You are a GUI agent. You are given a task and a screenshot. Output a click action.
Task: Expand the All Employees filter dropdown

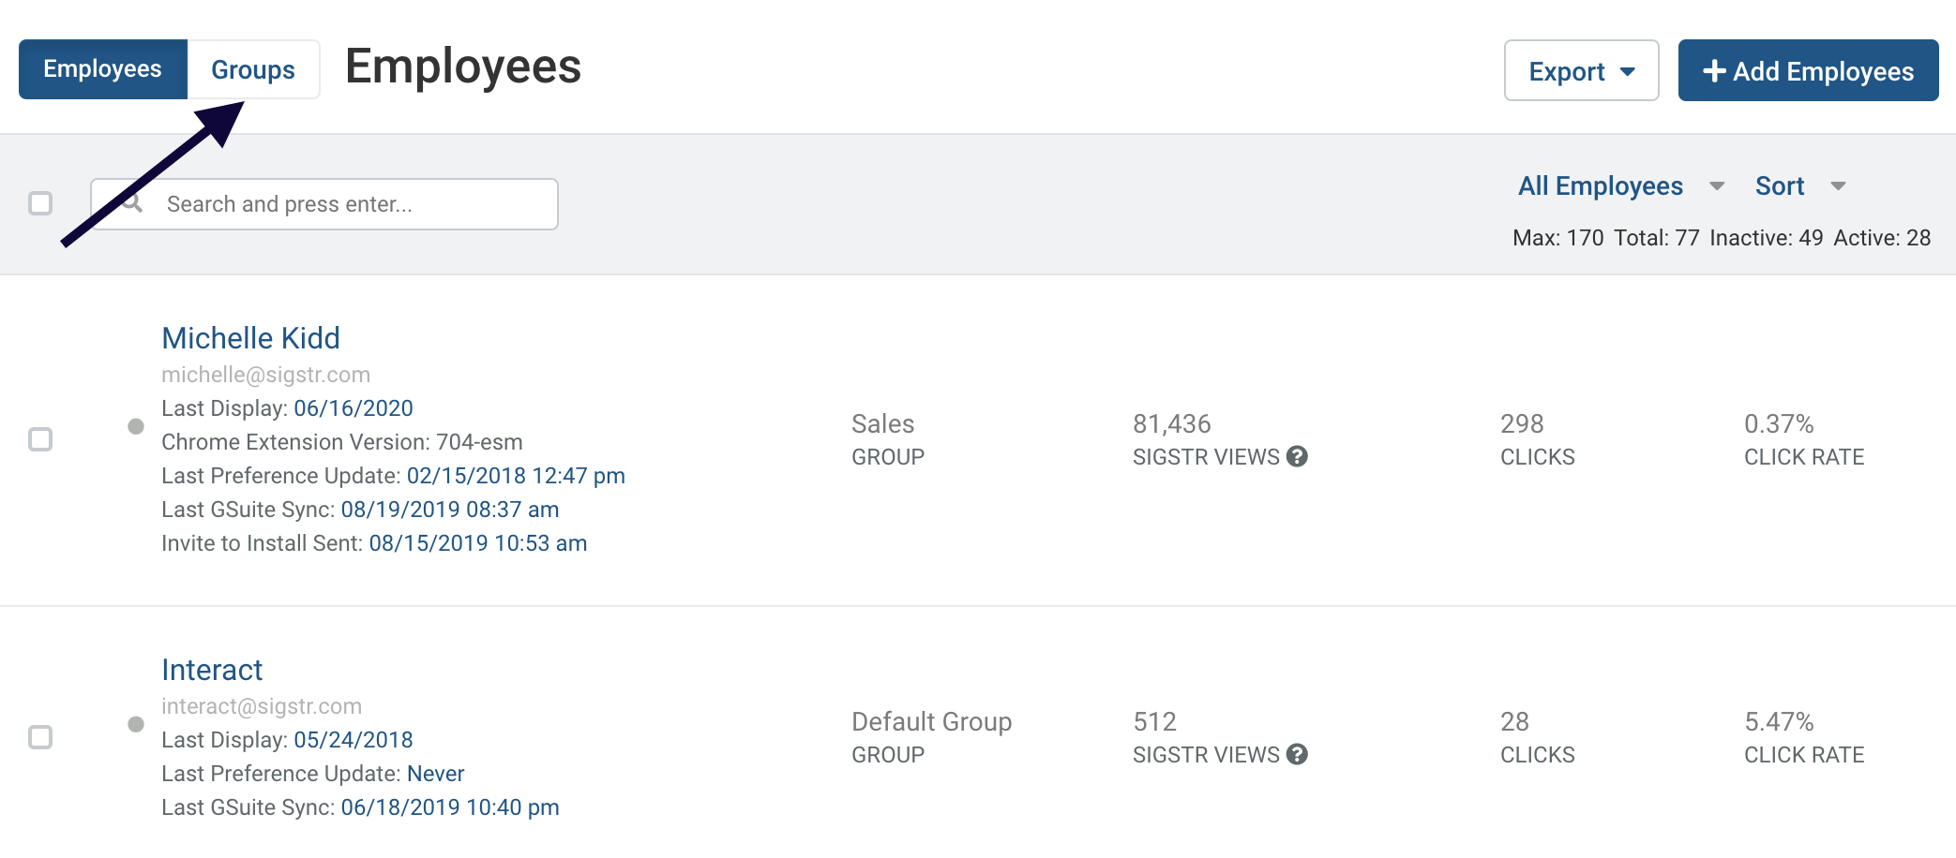pyautogui.click(x=1620, y=185)
